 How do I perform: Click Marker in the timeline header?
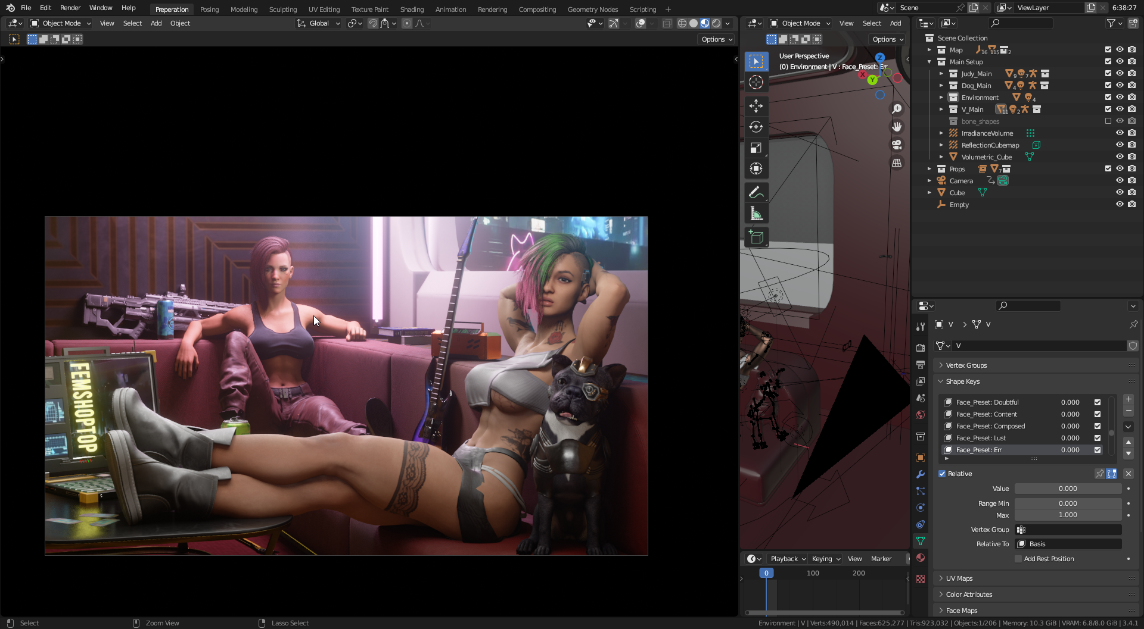[x=881, y=559]
